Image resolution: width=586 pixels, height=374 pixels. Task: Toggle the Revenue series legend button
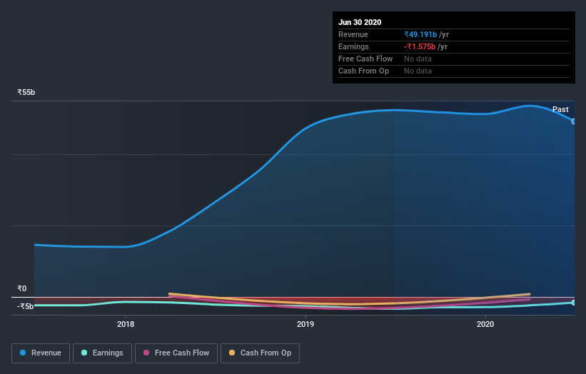(x=41, y=353)
